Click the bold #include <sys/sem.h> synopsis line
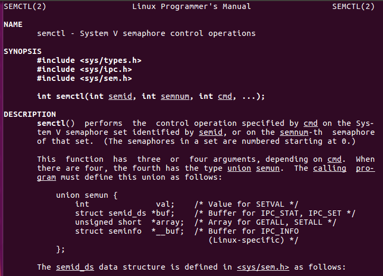The height and width of the screenshot is (276, 383). point(84,78)
